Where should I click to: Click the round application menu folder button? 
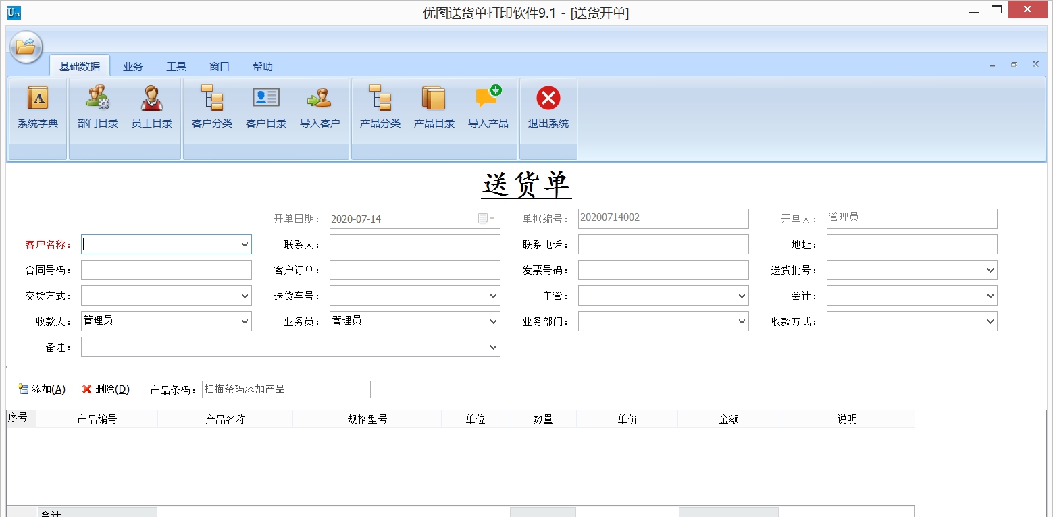26,47
